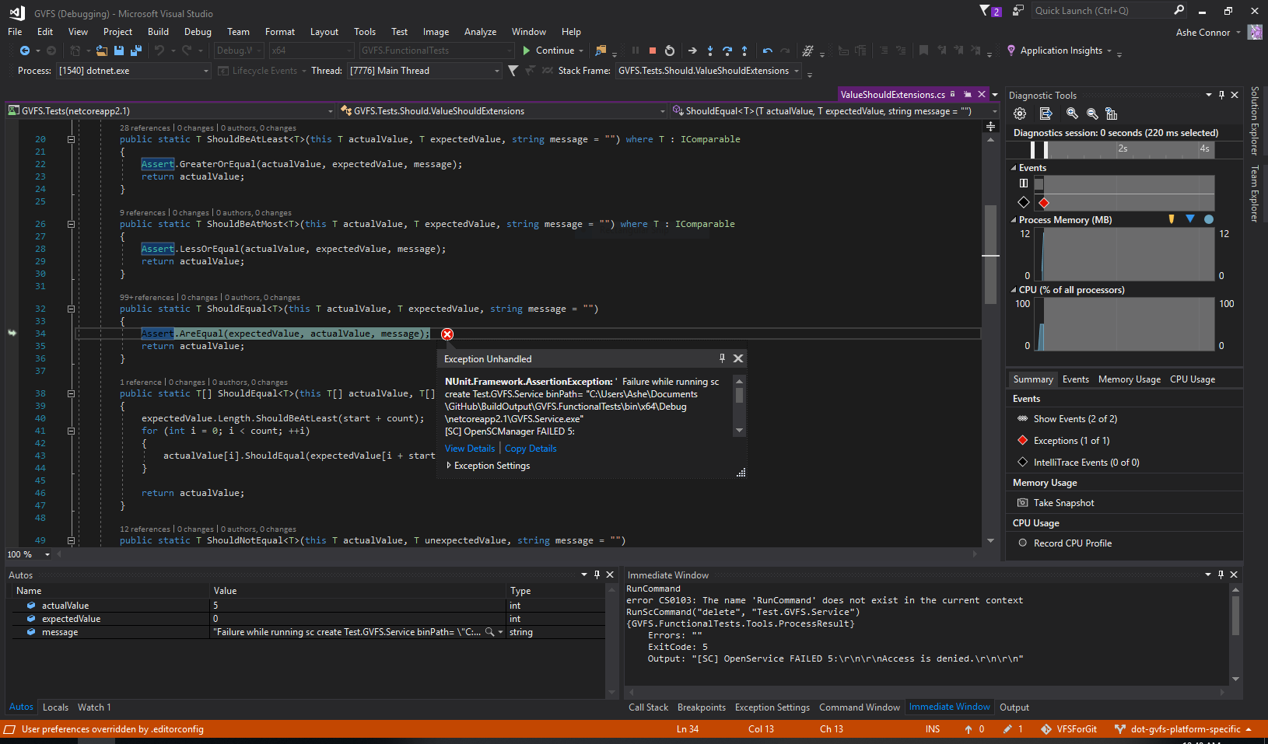The width and height of the screenshot is (1268, 744).
Task: Click Zoom Out icon in Diagnostic Tools
Action: click(x=1092, y=114)
